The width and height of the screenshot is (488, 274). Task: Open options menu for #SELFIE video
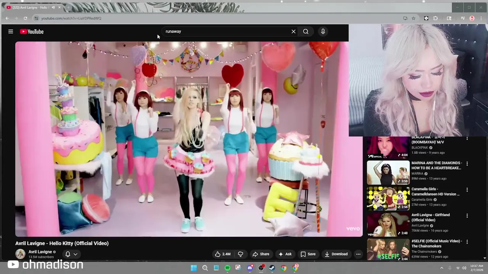point(467,242)
